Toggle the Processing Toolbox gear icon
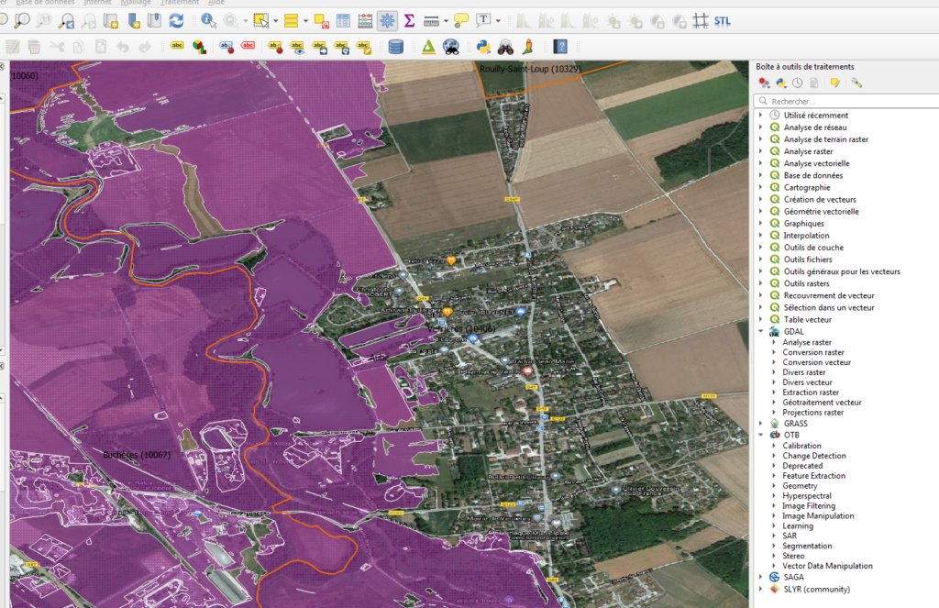 point(387,18)
